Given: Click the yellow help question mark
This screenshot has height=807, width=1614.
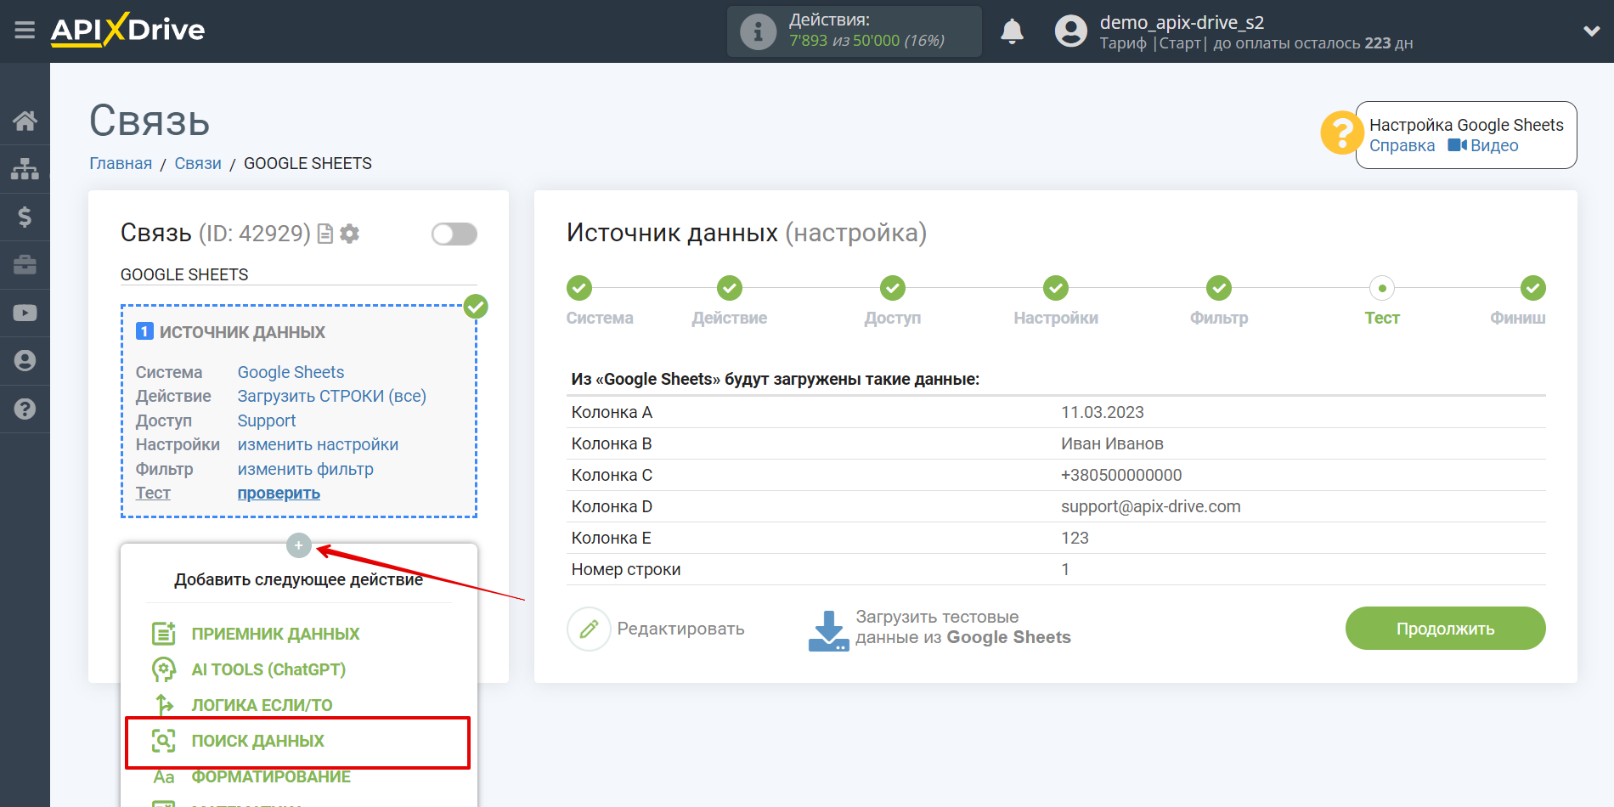Looking at the screenshot, I should 1342,133.
